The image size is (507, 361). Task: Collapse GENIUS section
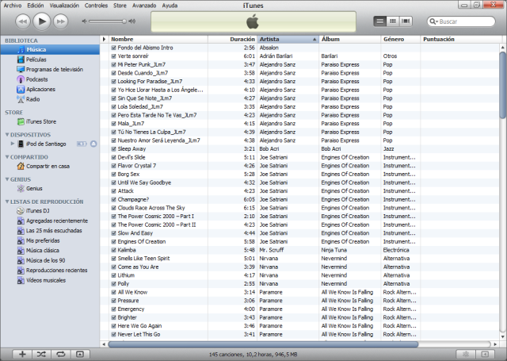pos(7,179)
